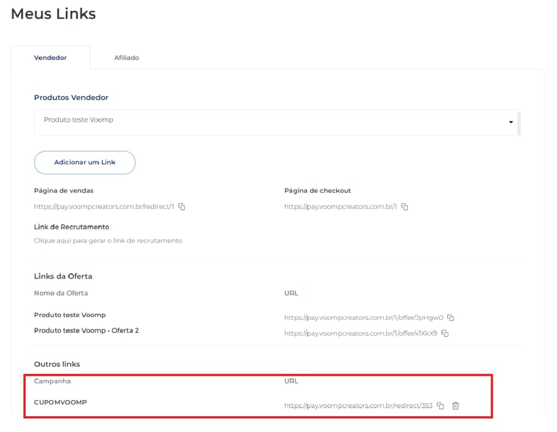The image size is (557, 432).
Task: Generate the recruitment link via Clique aqui text
Action: click(x=108, y=240)
